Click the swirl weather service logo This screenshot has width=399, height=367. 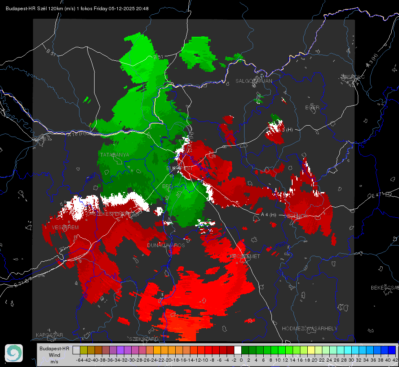tap(14, 353)
